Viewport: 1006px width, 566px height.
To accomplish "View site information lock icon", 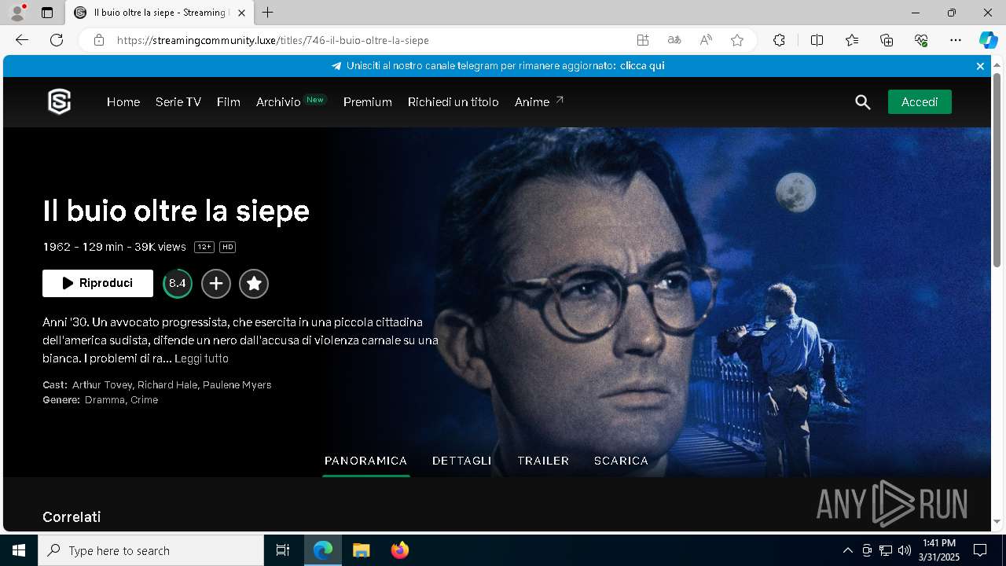I will (99, 40).
